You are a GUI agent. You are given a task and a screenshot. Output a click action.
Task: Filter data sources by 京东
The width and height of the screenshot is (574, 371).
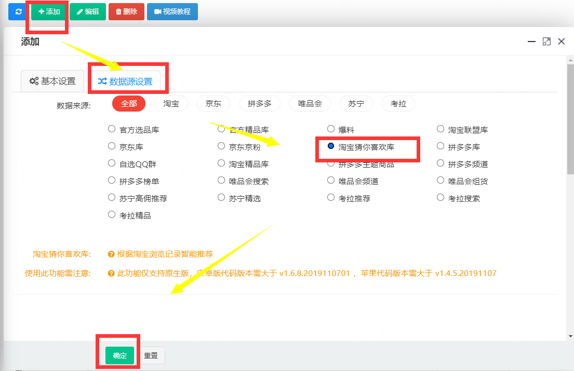tap(213, 104)
